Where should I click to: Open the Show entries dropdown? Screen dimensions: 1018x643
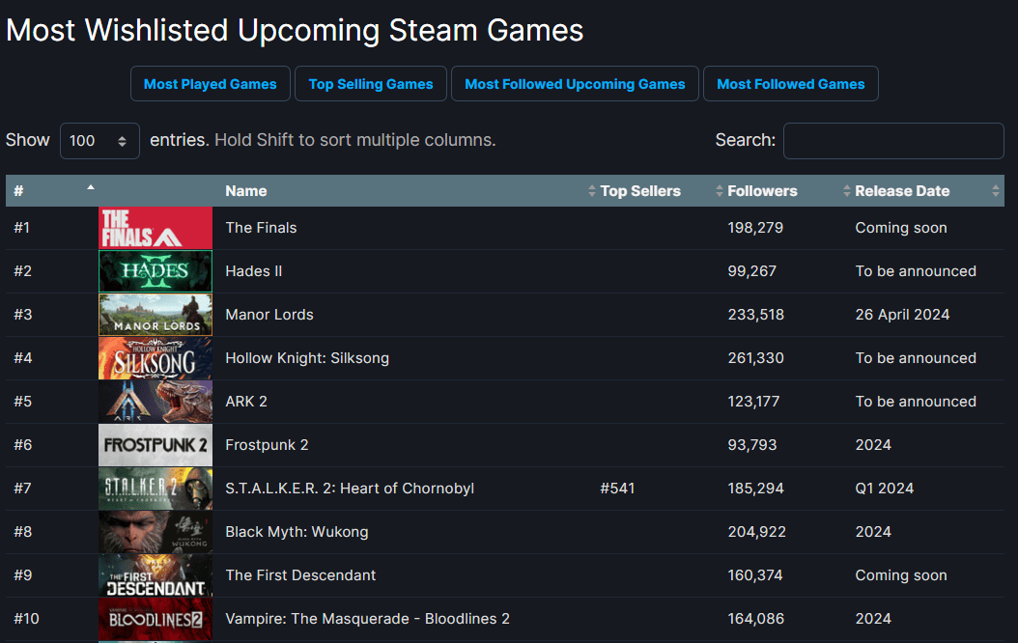tap(99, 140)
